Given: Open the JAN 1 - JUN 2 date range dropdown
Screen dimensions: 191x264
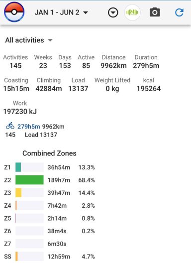Looking at the screenshot, I should [61, 12].
